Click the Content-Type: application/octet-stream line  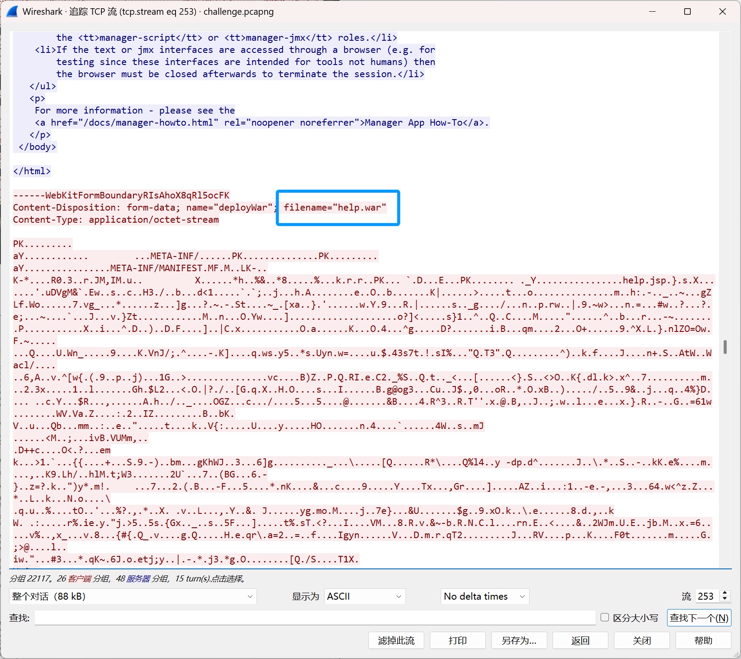click(116, 220)
